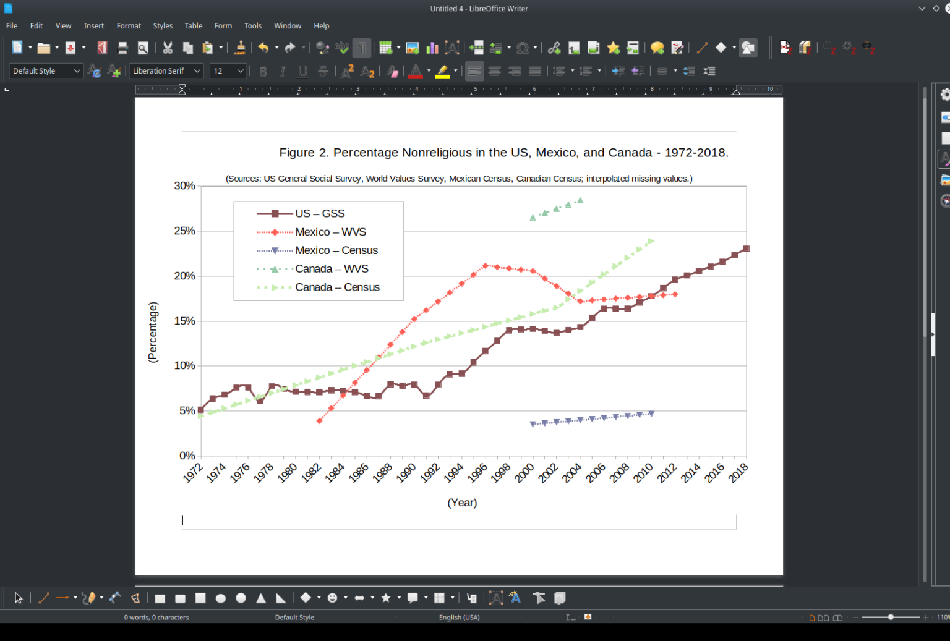
Task: Open Print Preview from the toolbar
Action: click(143, 48)
